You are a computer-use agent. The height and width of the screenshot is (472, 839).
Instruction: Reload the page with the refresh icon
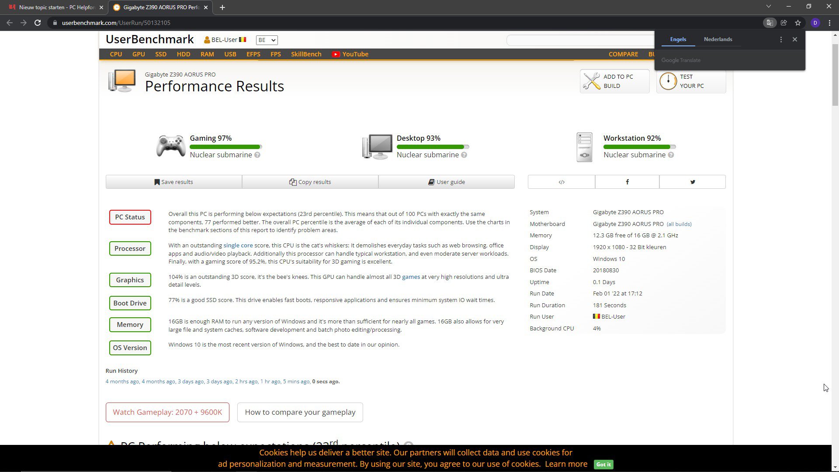click(x=38, y=23)
